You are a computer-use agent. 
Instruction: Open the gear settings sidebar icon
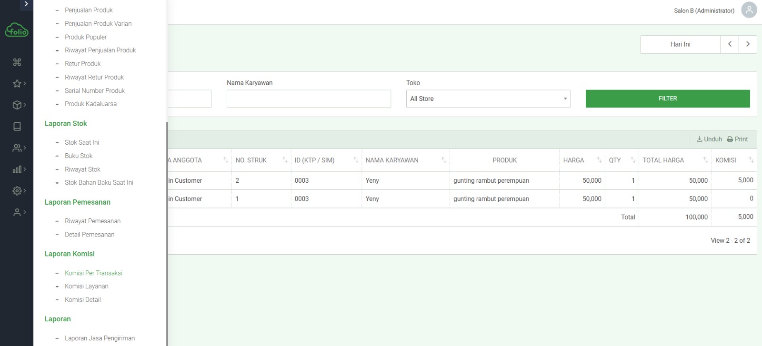[18, 191]
